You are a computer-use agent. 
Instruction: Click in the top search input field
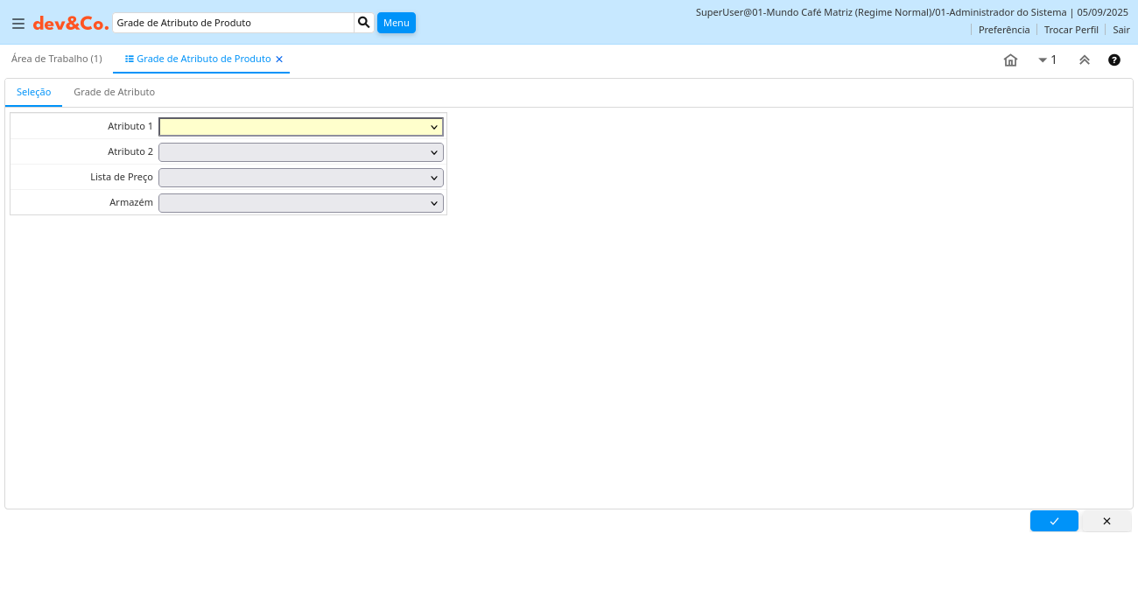click(233, 23)
